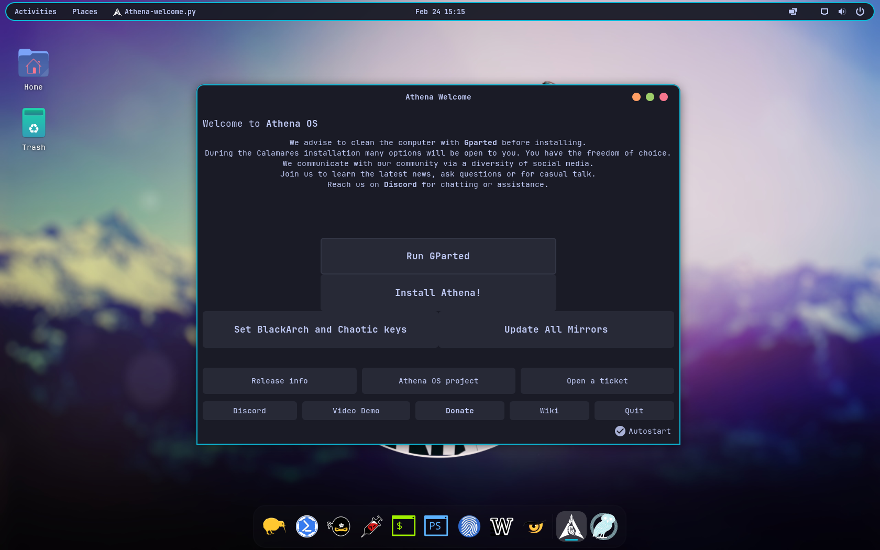Viewport: 880px width, 550px height.
Task: Open the network display tray icon
Action: [x=824, y=12]
